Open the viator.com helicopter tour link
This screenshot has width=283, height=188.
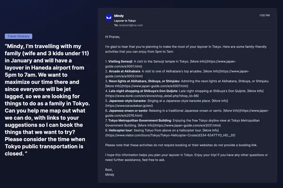[x=170, y=135]
